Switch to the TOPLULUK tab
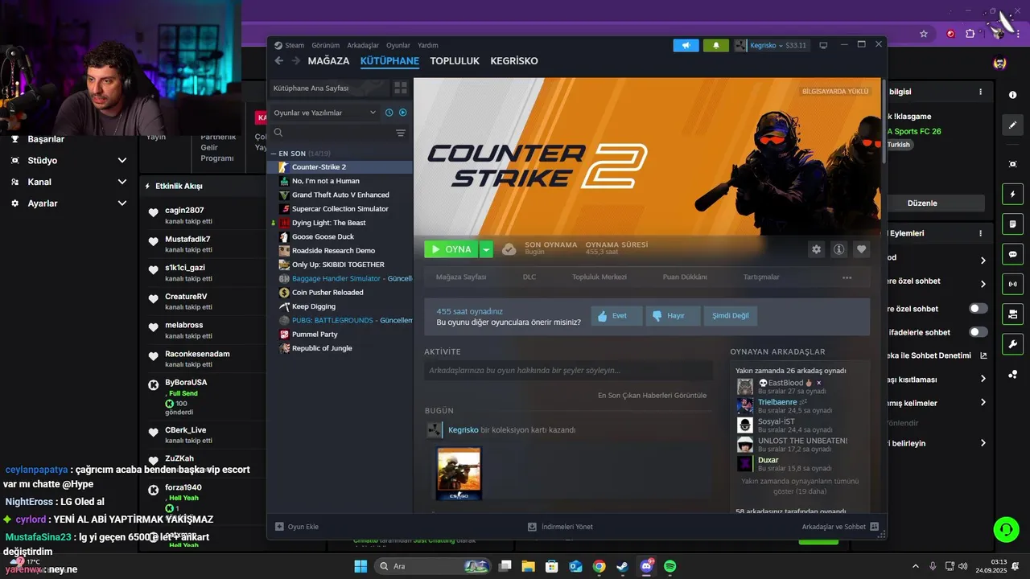Image resolution: width=1030 pixels, height=579 pixels. (x=455, y=61)
